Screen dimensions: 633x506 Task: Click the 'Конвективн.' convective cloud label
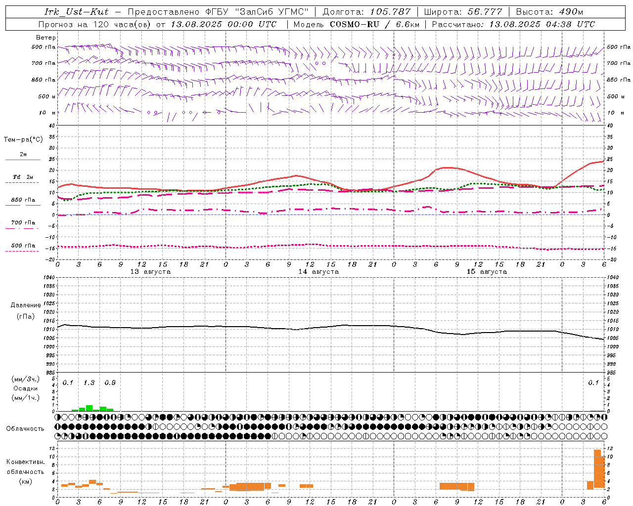(x=26, y=462)
